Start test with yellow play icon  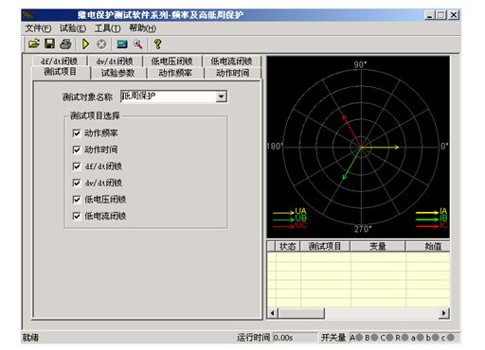coord(85,44)
